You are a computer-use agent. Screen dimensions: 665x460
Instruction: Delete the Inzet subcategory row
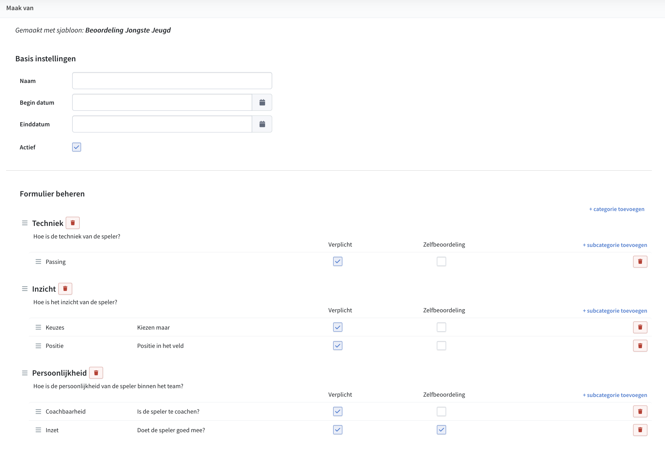point(640,430)
